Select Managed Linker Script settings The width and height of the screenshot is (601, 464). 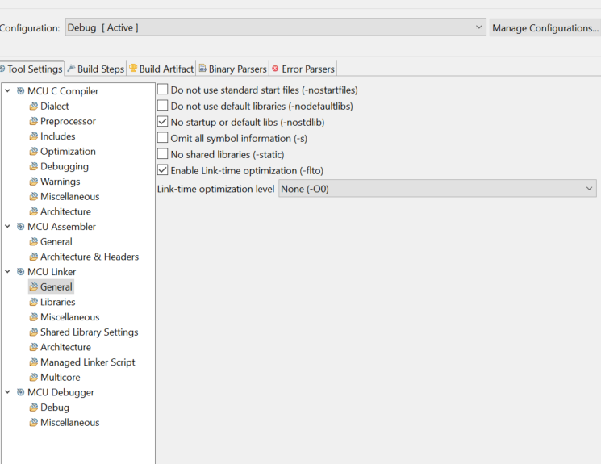point(87,362)
